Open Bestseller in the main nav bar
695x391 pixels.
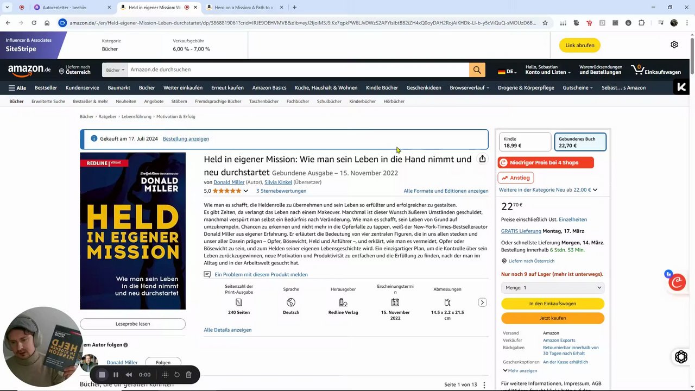click(x=46, y=87)
